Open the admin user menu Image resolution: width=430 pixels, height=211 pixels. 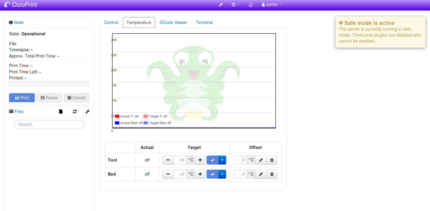pyautogui.click(x=272, y=5)
